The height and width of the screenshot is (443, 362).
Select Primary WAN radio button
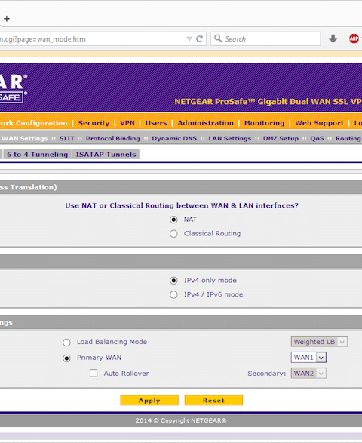pos(66,358)
